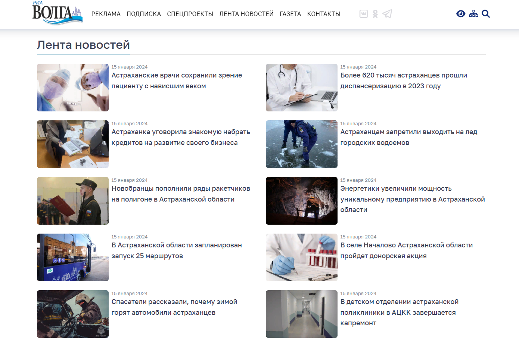Click the blood test tubes thumbnail
Viewport: 519px width, 345px height.
(301, 257)
